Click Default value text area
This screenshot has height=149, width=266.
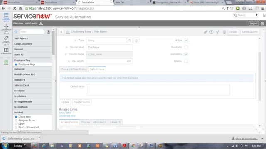pos(158,90)
